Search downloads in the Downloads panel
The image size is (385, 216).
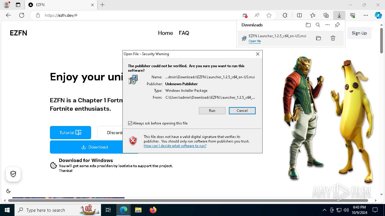pyautogui.click(x=318, y=25)
